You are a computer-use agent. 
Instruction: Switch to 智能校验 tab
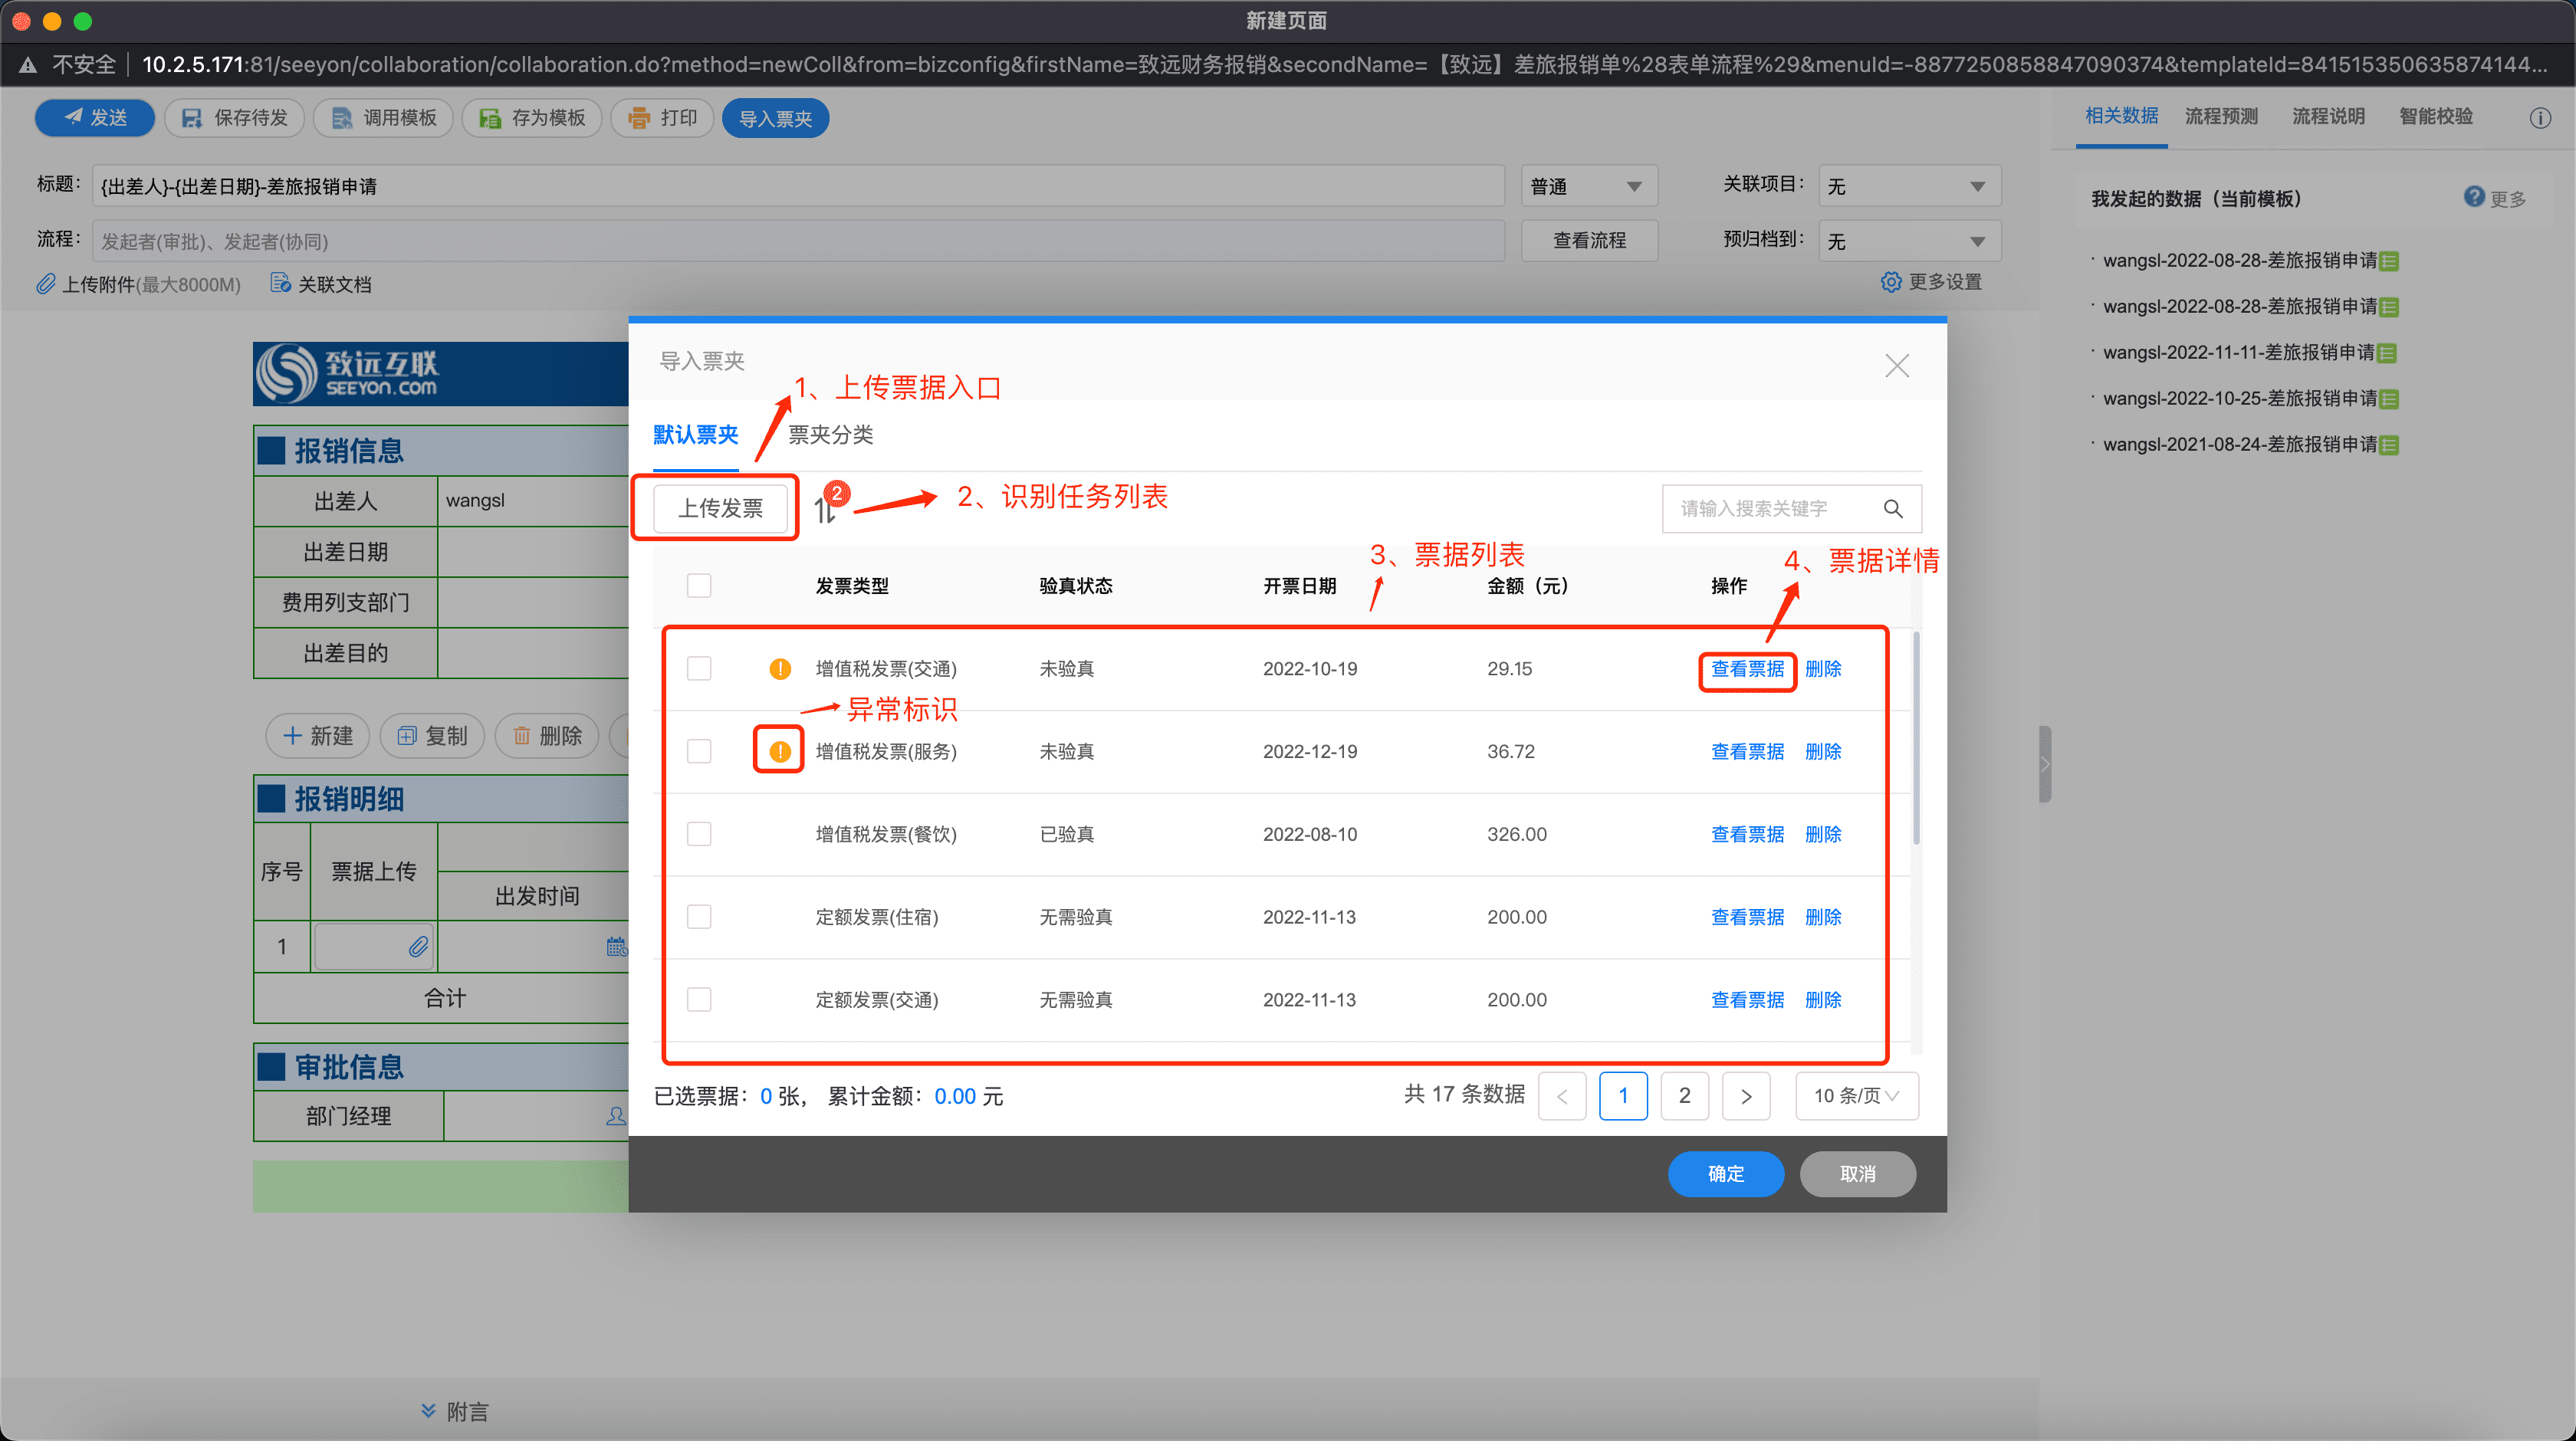pos(2436,116)
